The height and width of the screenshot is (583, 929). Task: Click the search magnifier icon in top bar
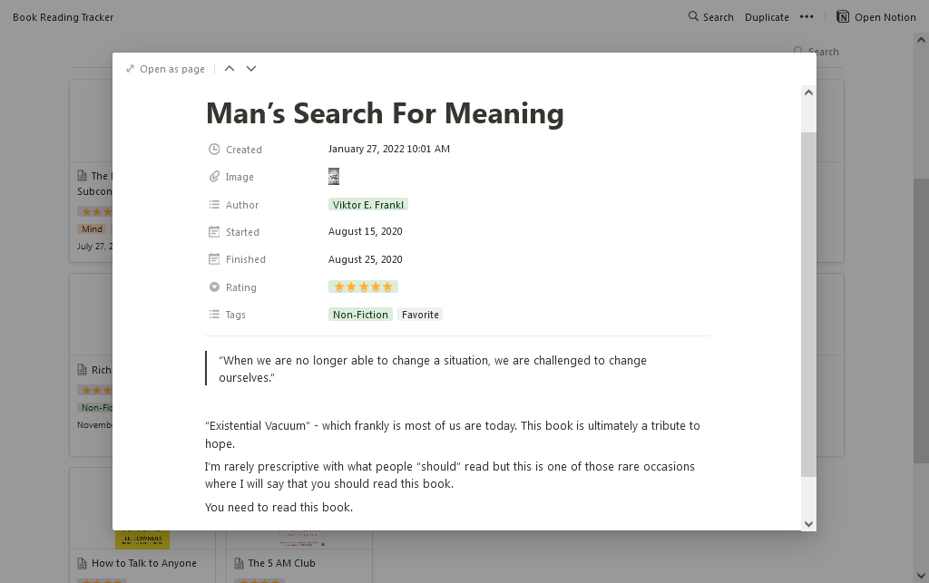(693, 16)
